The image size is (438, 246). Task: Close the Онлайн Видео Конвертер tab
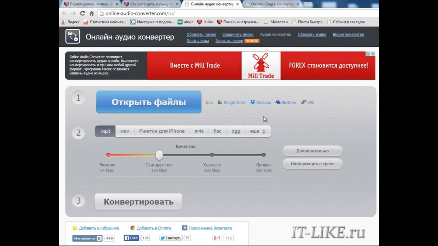tap(298, 4)
